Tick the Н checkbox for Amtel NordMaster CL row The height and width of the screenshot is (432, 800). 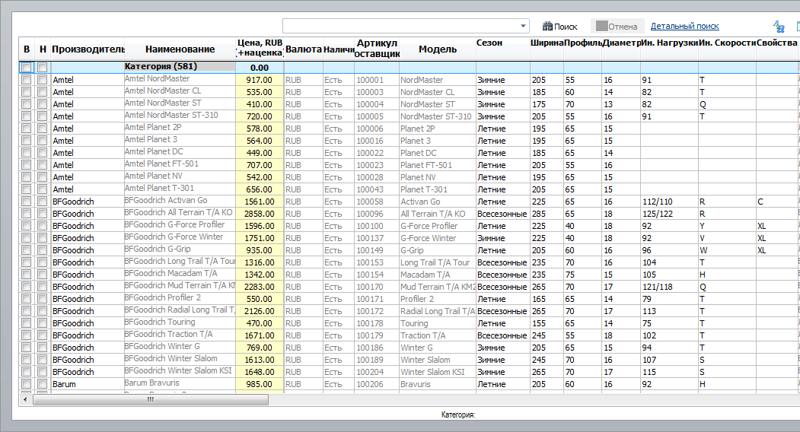point(43,92)
